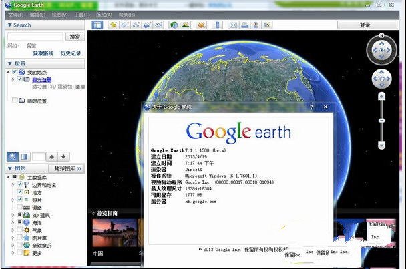Show historical imagery clock icon
Viewport: 406px width, 269px height.
point(174,25)
